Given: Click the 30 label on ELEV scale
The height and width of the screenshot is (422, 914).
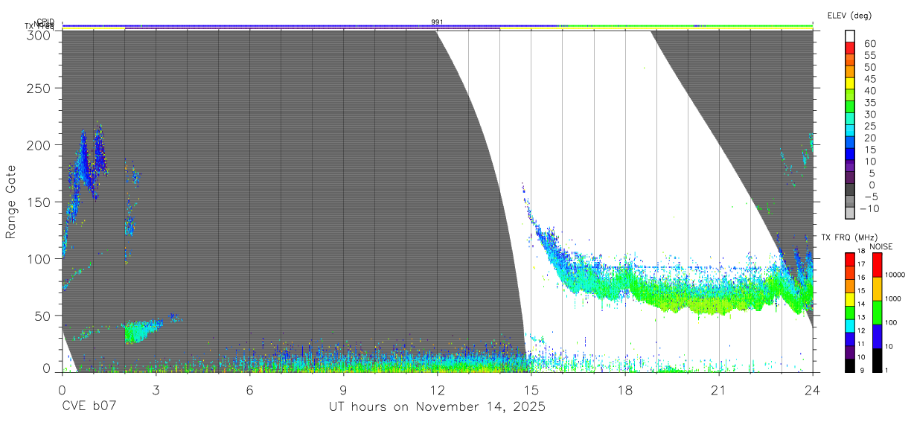Looking at the screenshot, I should [x=869, y=114].
